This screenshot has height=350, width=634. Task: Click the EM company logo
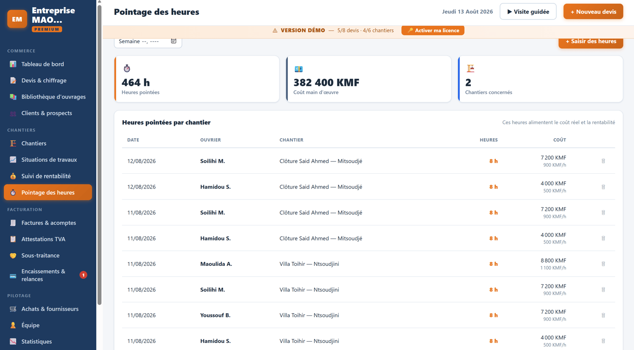(17, 19)
